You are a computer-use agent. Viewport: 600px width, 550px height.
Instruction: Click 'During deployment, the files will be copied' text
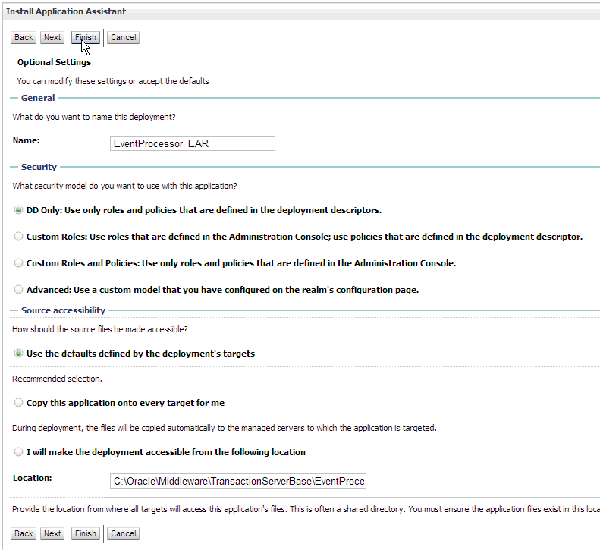(225, 428)
